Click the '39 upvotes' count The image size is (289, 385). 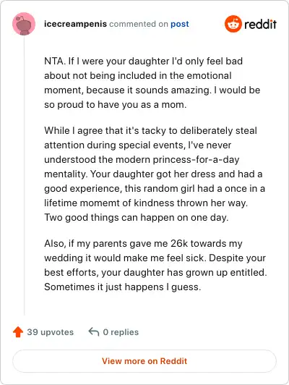(51, 332)
